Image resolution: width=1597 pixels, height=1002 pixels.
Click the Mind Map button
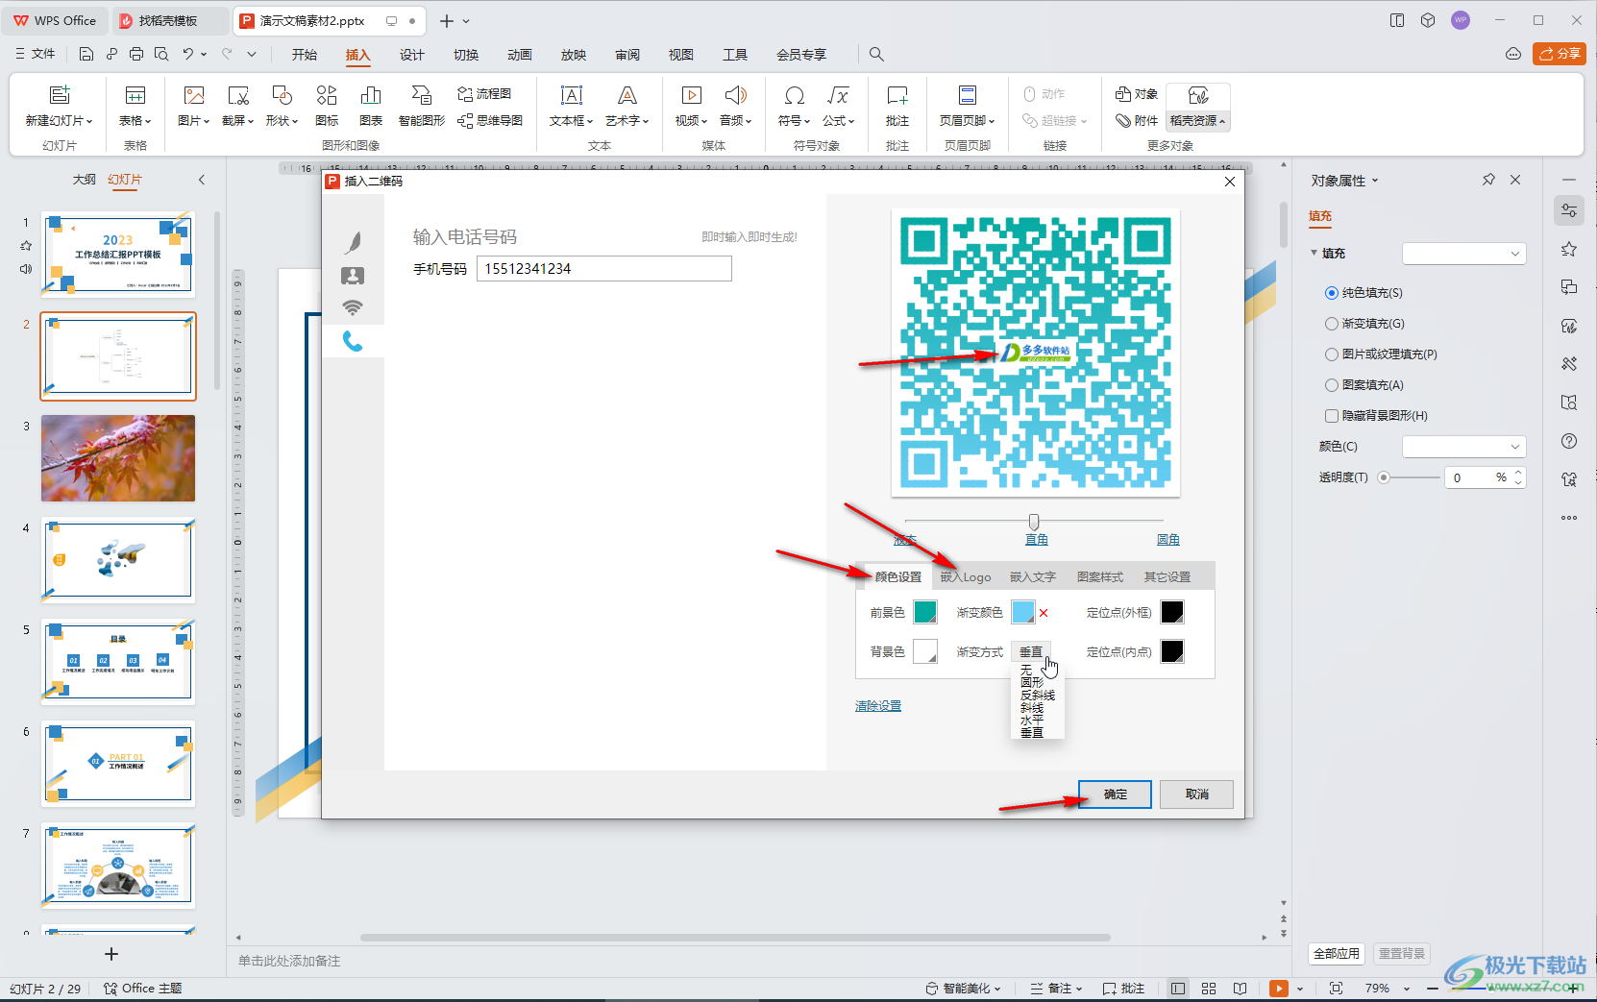tap(490, 121)
